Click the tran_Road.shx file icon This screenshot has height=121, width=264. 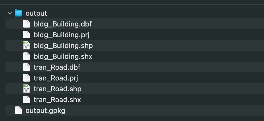26,100
